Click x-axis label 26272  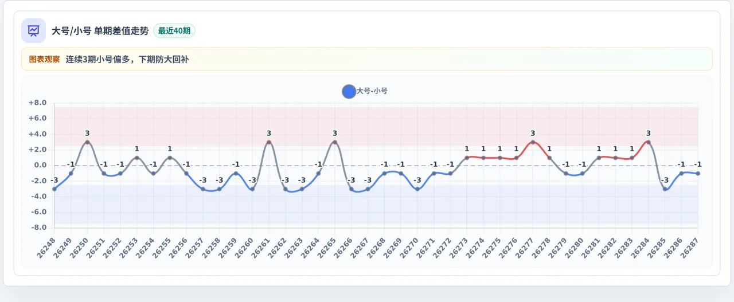[443, 248]
